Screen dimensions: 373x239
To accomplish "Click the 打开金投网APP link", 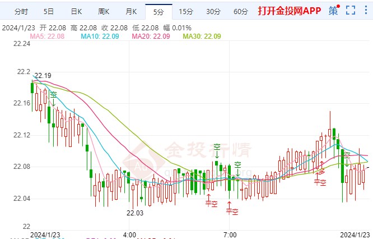I will tap(290, 11).
